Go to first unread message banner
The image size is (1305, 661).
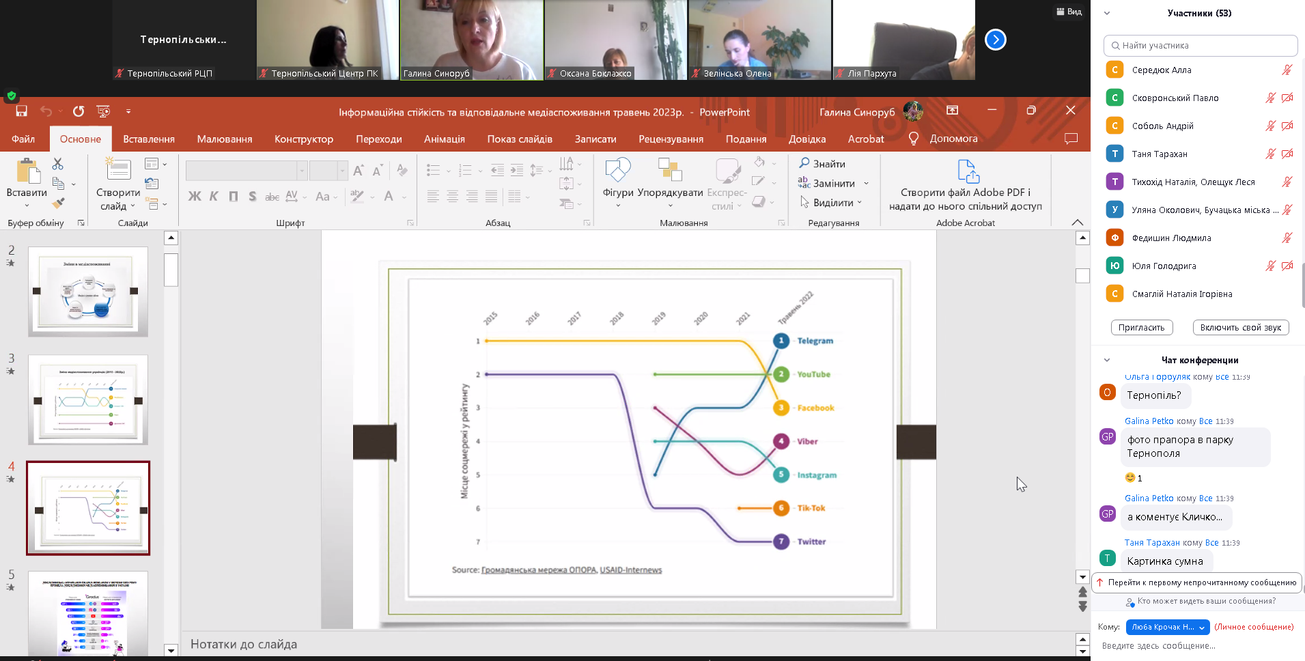tap(1197, 582)
